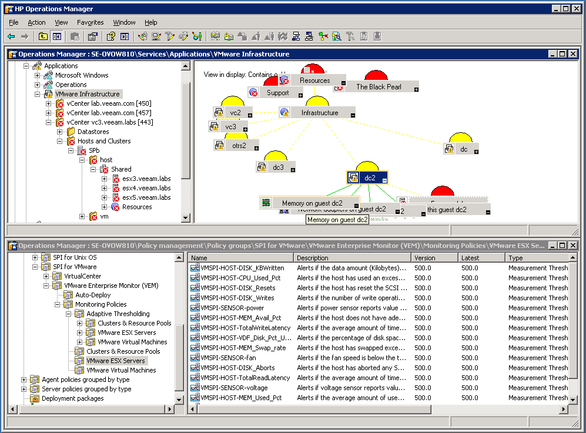This screenshot has width=586, height=433.
Task: Collapse the dc2 node in service map
Action: point(384,180)
